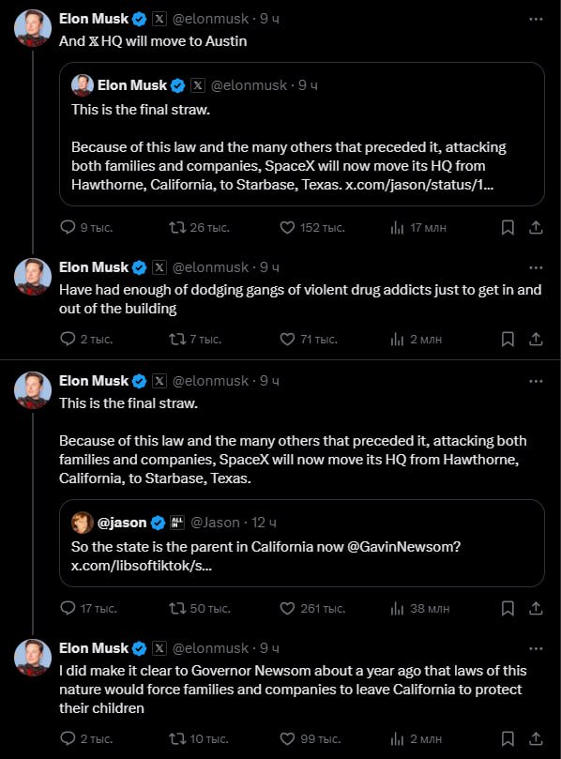This screenshot has width=561, height=759.
Task: Bookmark the Governor Newsom tweet
Action: pyautogui.click(x=508, y=738)
